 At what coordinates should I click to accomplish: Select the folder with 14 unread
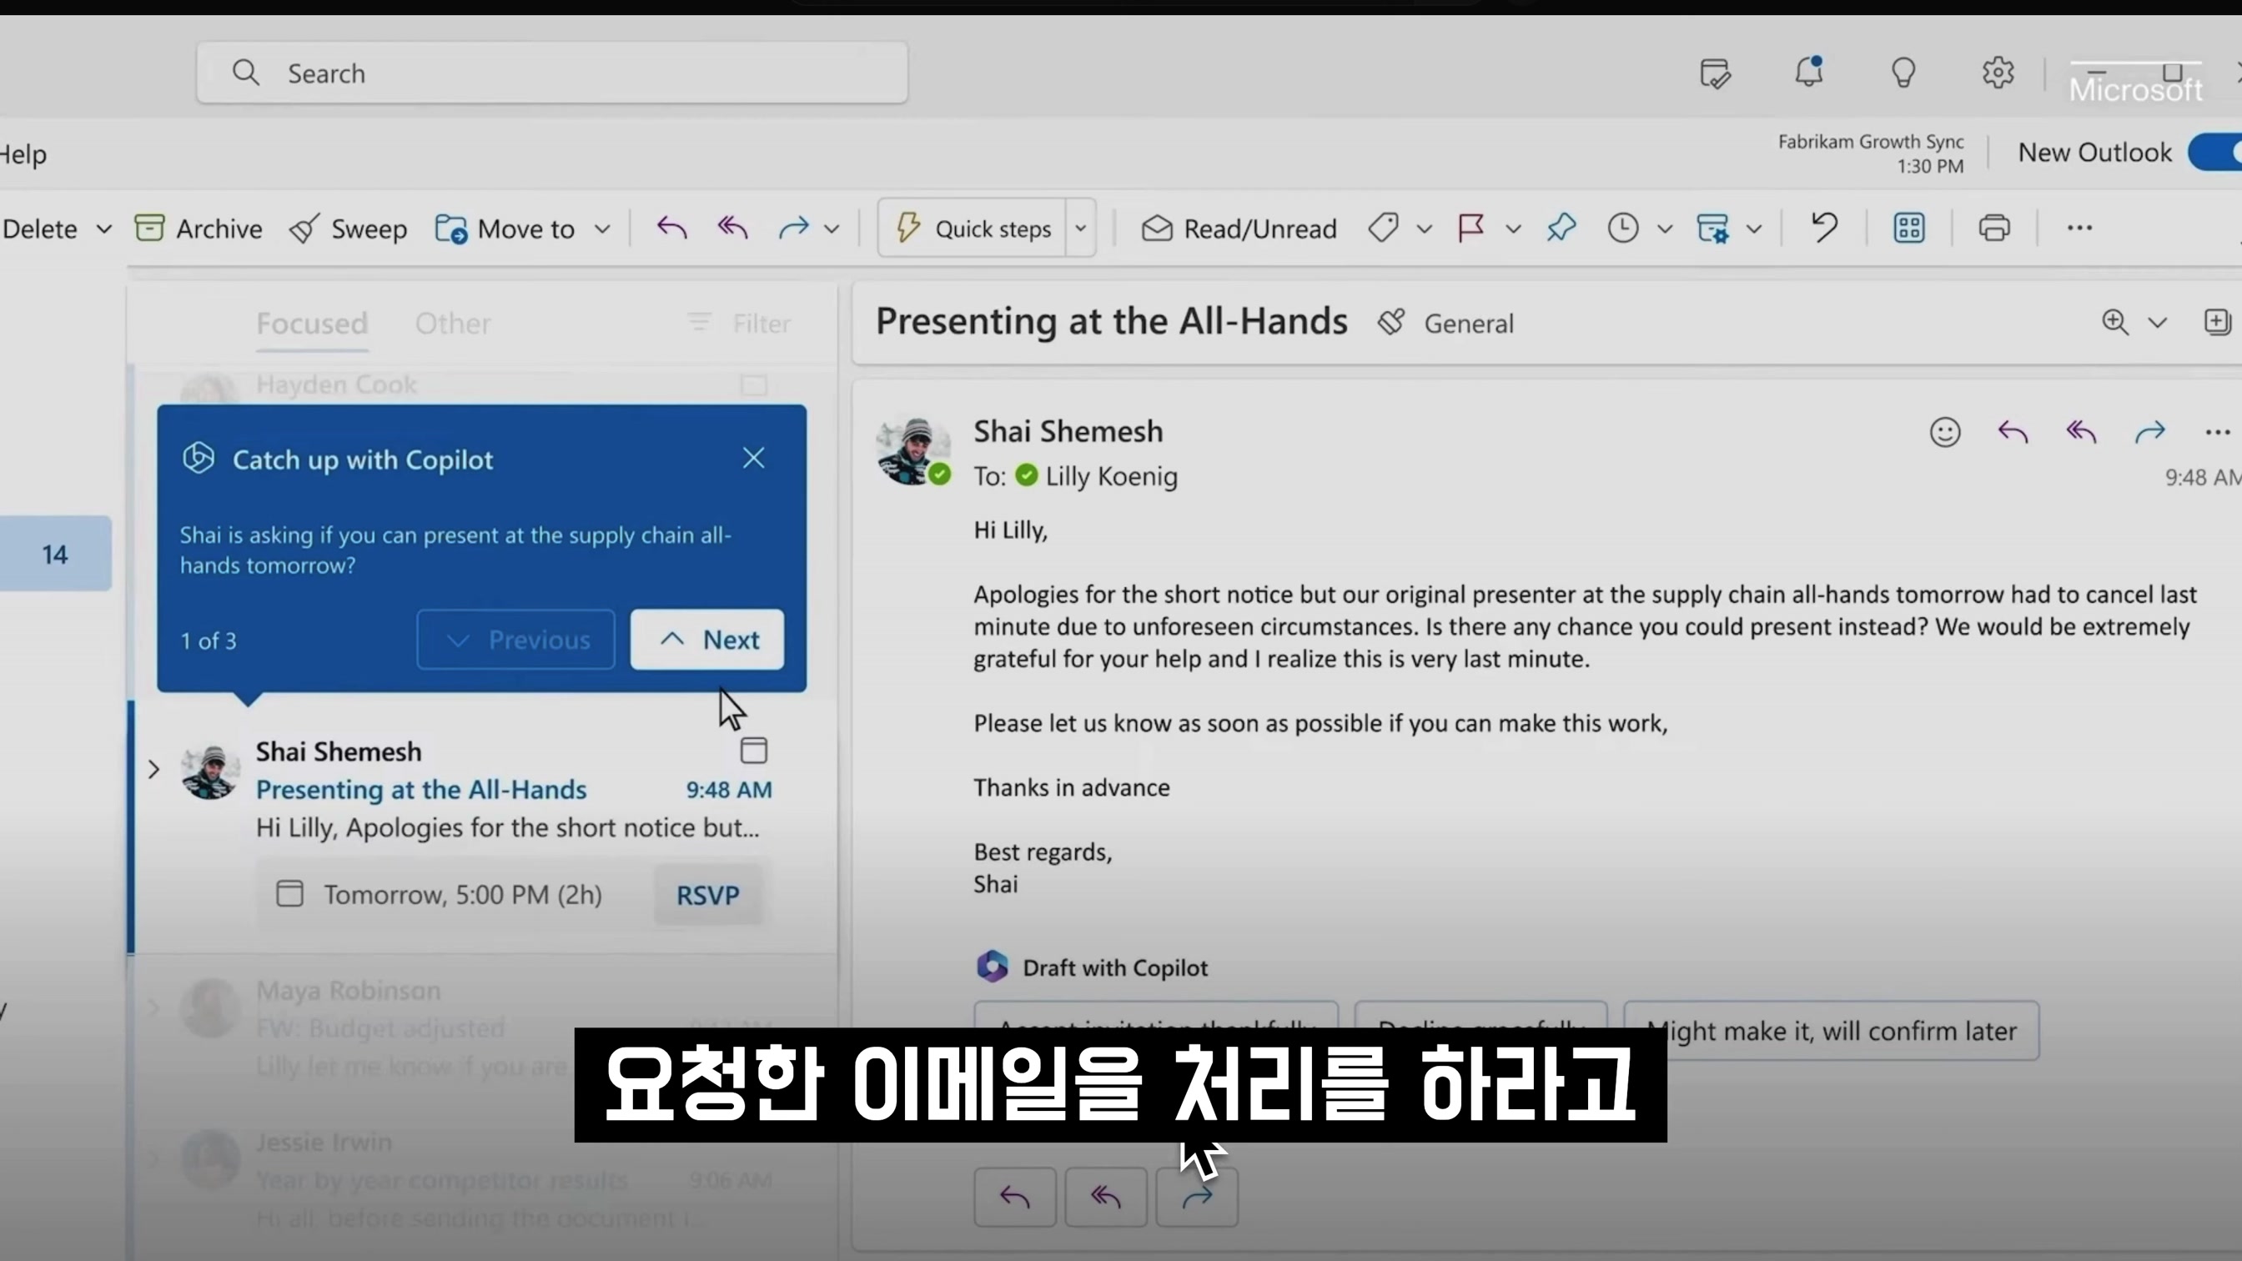pos(55,554)
